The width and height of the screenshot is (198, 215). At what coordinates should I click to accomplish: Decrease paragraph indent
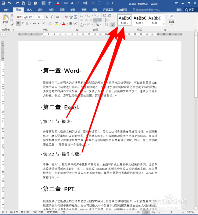click(x=105, y=15)
